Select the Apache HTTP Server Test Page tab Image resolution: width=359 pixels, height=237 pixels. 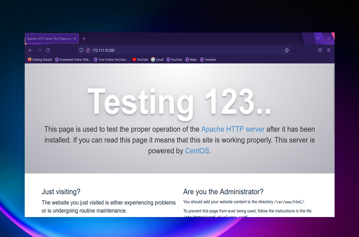pyautogui.click(x=52, y=39)
